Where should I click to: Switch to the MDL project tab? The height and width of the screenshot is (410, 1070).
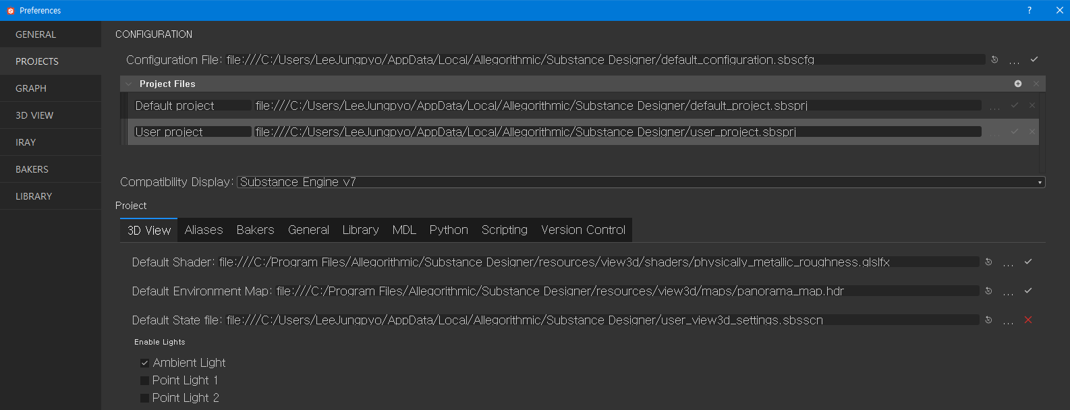[x=404, y=230]
